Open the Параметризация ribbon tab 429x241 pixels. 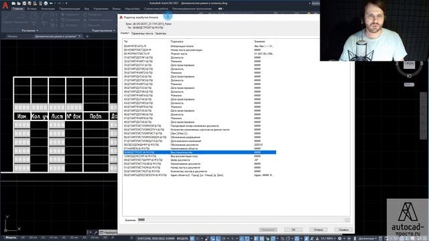coord(70,9)
